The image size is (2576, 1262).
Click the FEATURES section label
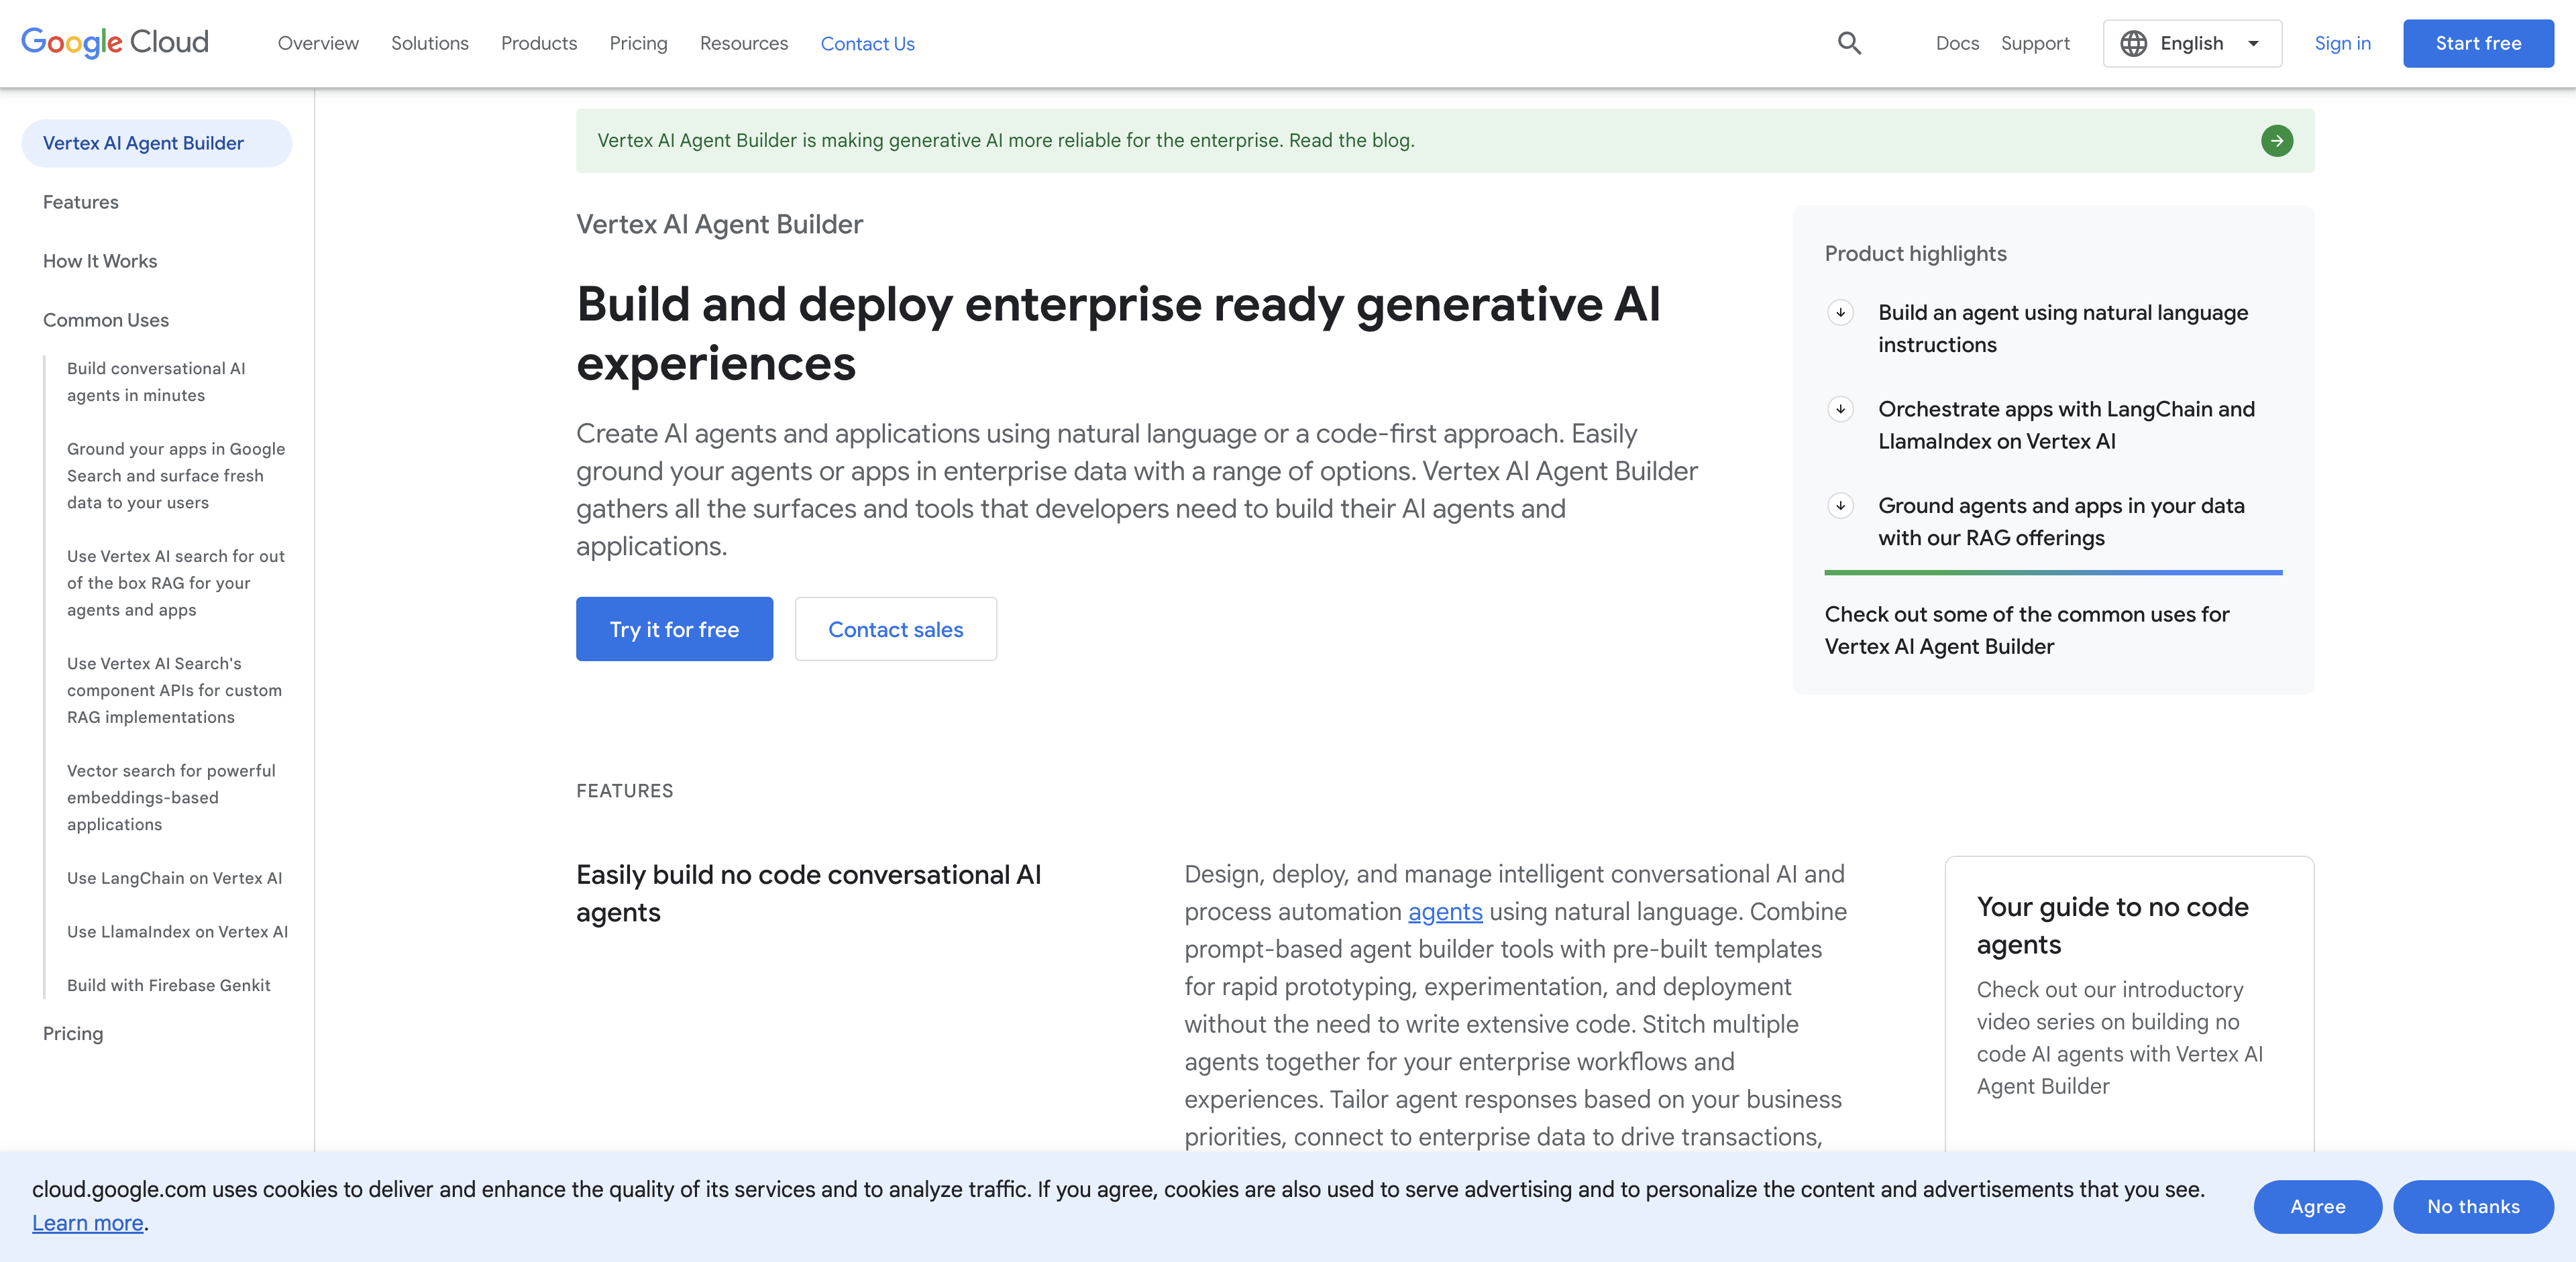(x=624, y=791)
